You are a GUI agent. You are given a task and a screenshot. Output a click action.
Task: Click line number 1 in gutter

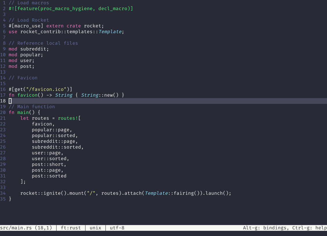point(4,3)
